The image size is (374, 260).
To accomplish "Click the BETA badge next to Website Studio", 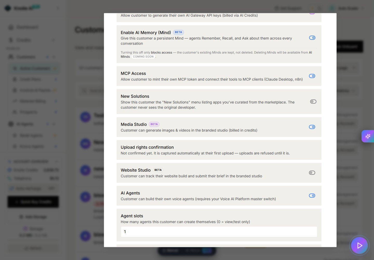I will tap(158, 170).
